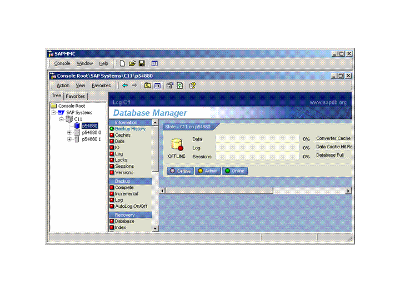Click the Log Off link
This screenshot has height=300, width=400.
point(121,102)
